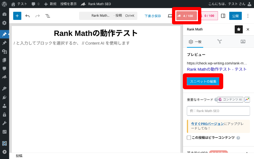Open the document overview list icon
254x159 pixels.
coord(48,16)
